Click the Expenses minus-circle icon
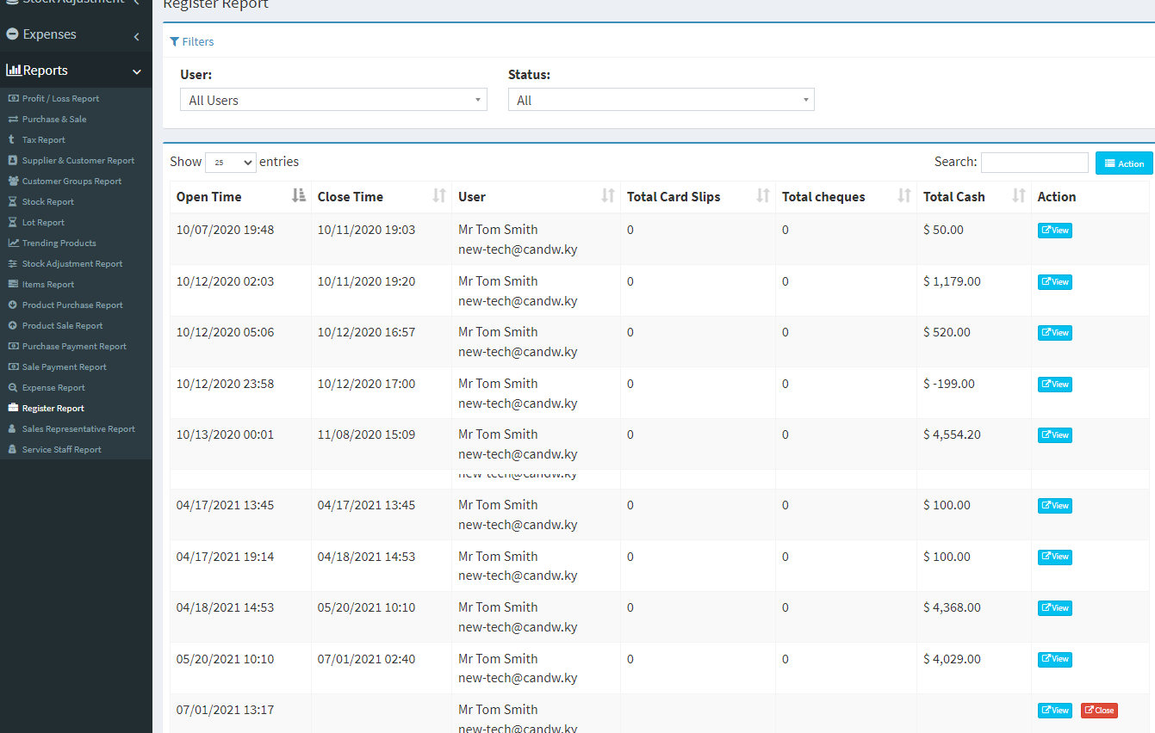The image size is (1155, 733). [x=13, y=34]
